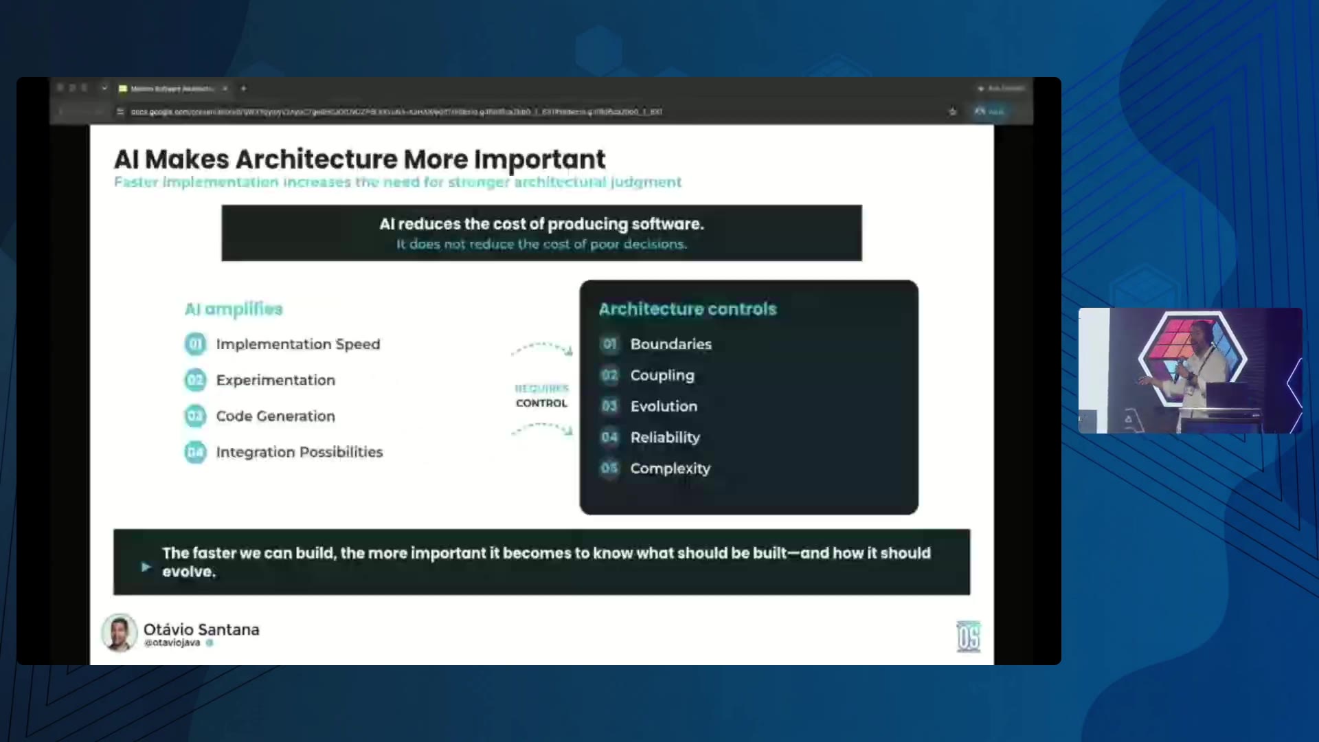Click the speaker camera feed thumbnail
Viewport: 1319px width, 742px height.
click(1190, 370)
